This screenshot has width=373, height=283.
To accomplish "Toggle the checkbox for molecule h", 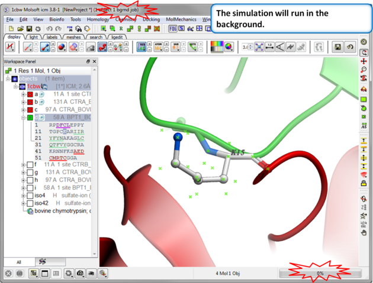I will pos(30,180).
